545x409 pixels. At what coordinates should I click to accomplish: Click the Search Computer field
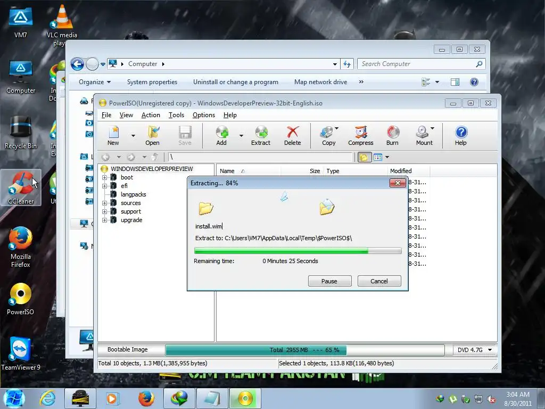coord(421,64)
